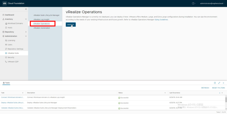The image size is (227, 114).
Task: Click the Description column header
Action: click(31, 93)
